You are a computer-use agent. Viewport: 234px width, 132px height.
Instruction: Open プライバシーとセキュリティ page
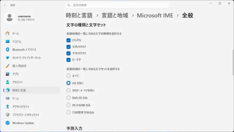(x=32, y=115)
